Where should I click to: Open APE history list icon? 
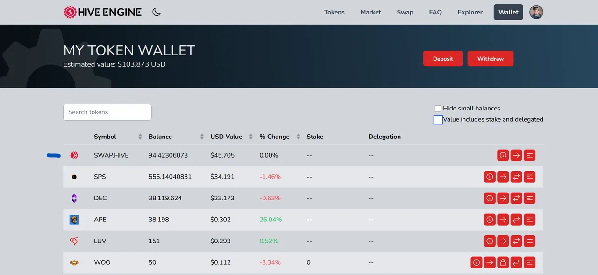[529, 220]
